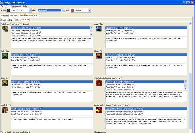Select the Class skills (UM Pagan) tab
The height and width of the screenshot is (133, 195).
click(28, 15)
